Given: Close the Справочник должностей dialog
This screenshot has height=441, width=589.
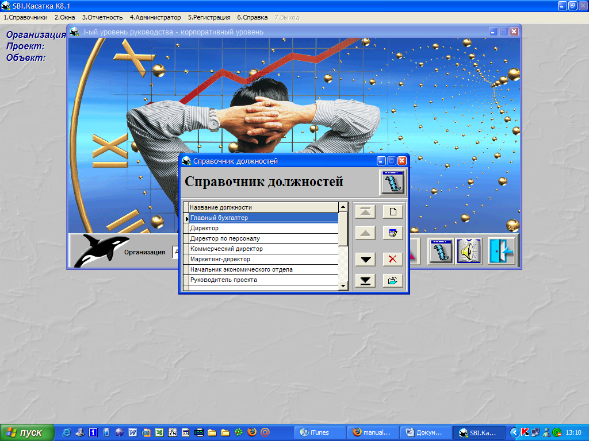Looking at the screenshot, I should click(x=401, y=161).
